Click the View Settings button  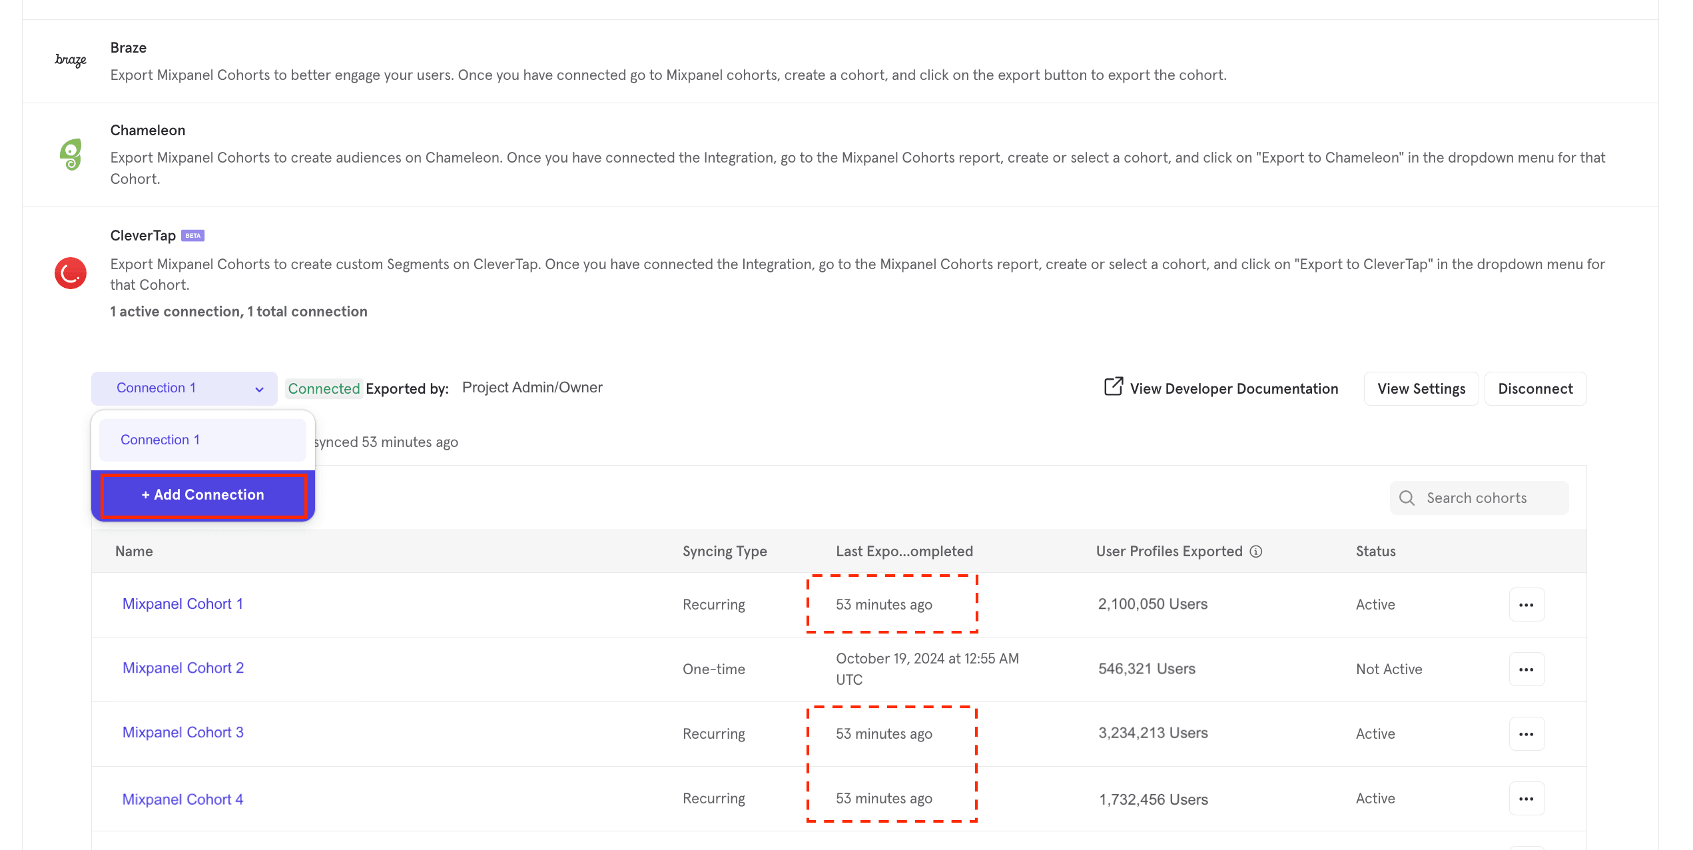[x=1421, y=389]
